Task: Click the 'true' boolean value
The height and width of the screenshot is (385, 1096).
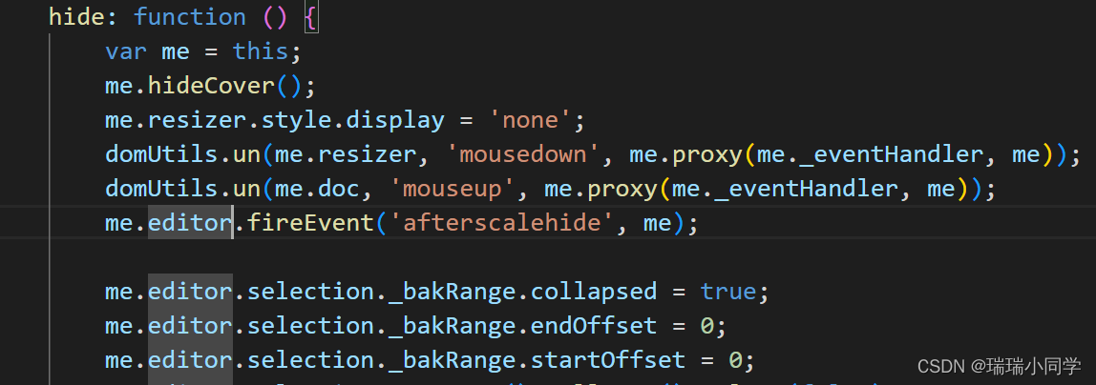Action: coord(728,291)
